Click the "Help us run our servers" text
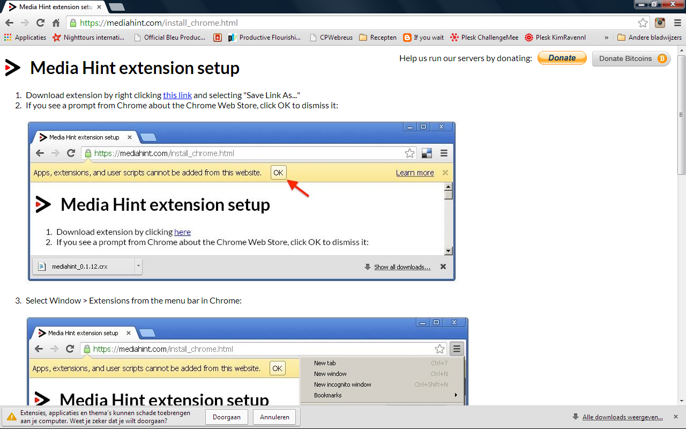Image resolution: width=686 pixels, height=429 pixels. (465, 58)
